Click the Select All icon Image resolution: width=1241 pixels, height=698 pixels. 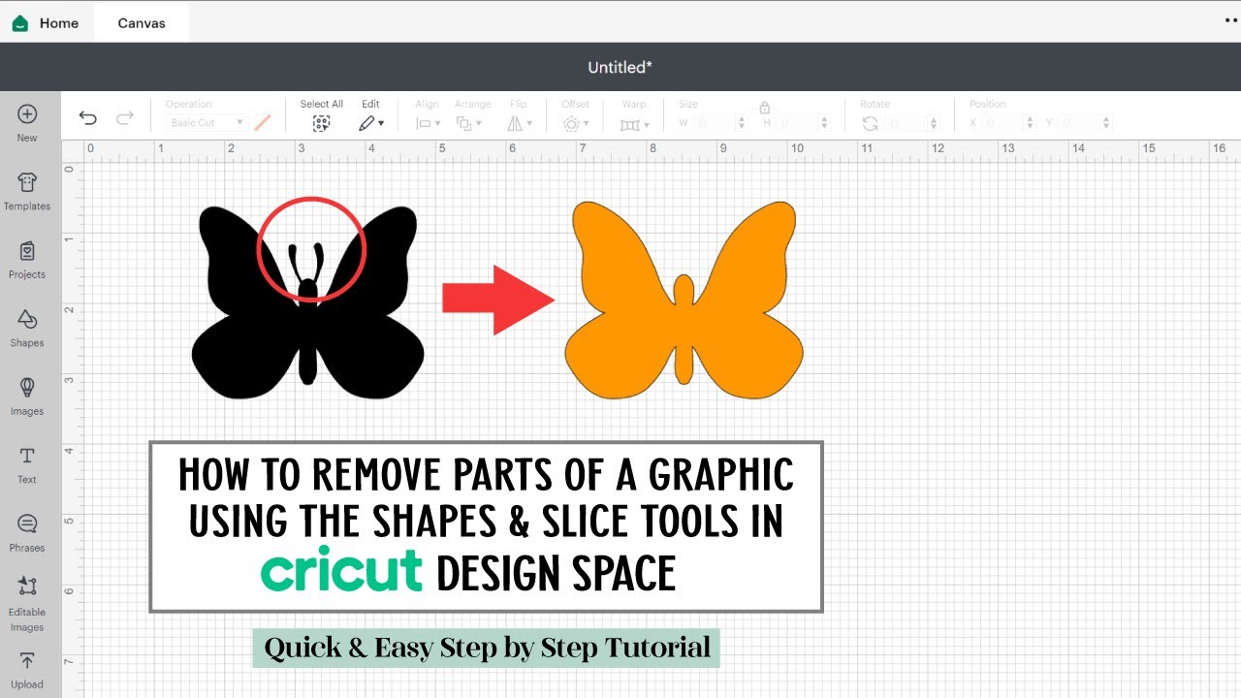tap(321, 123)
